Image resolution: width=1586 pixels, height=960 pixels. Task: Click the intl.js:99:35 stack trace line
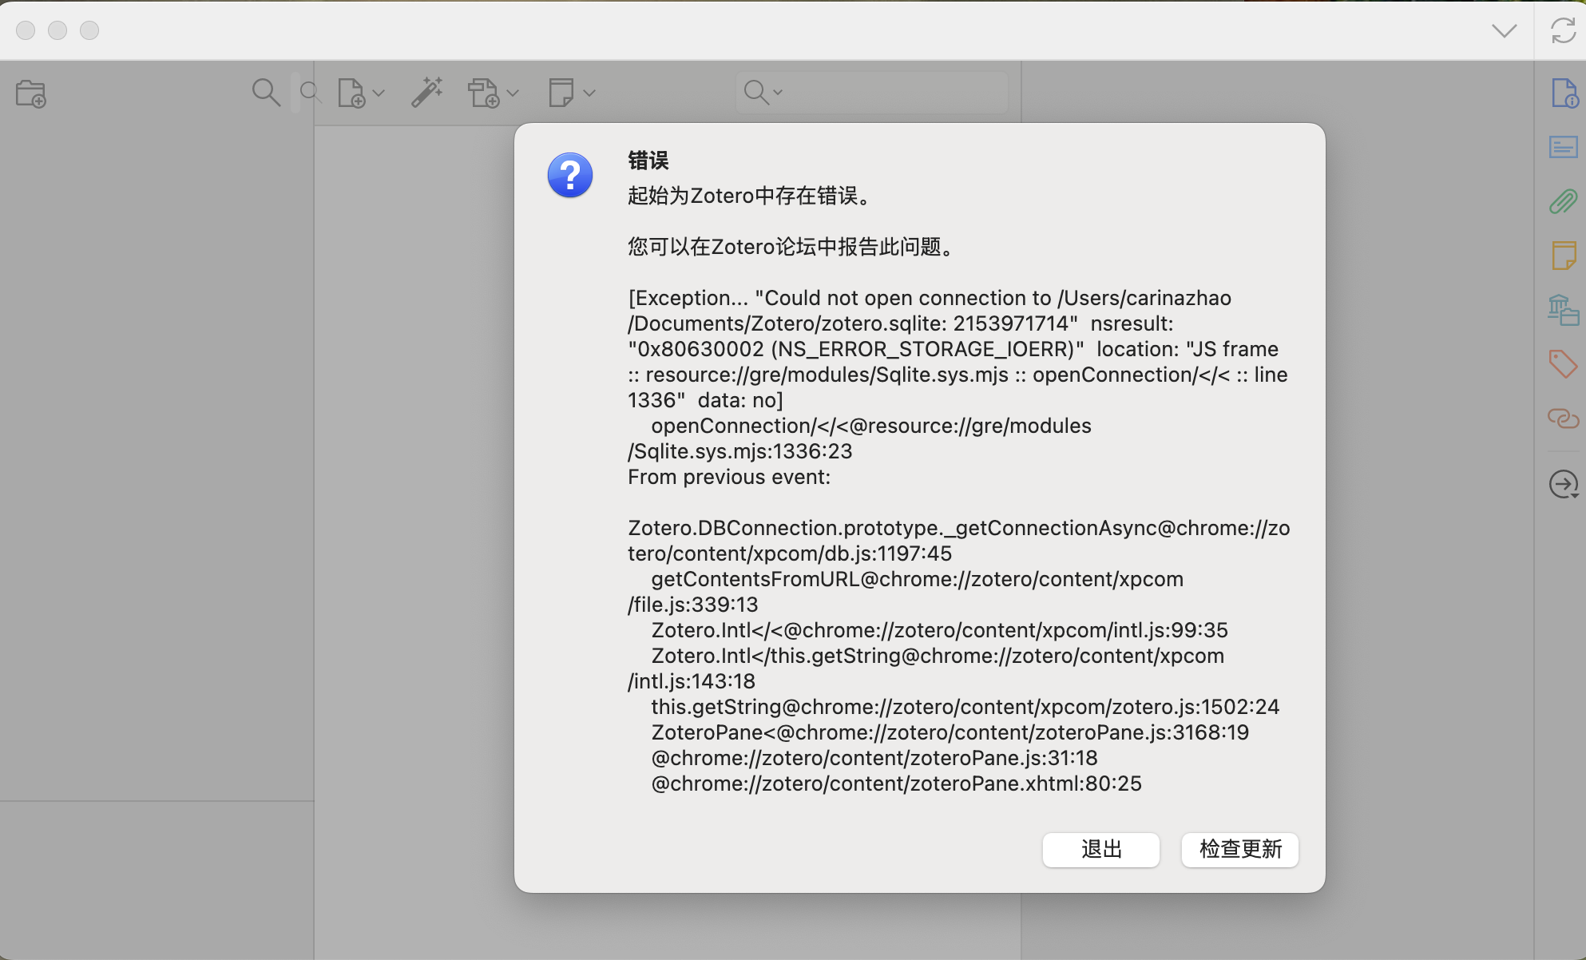point(940,630)
